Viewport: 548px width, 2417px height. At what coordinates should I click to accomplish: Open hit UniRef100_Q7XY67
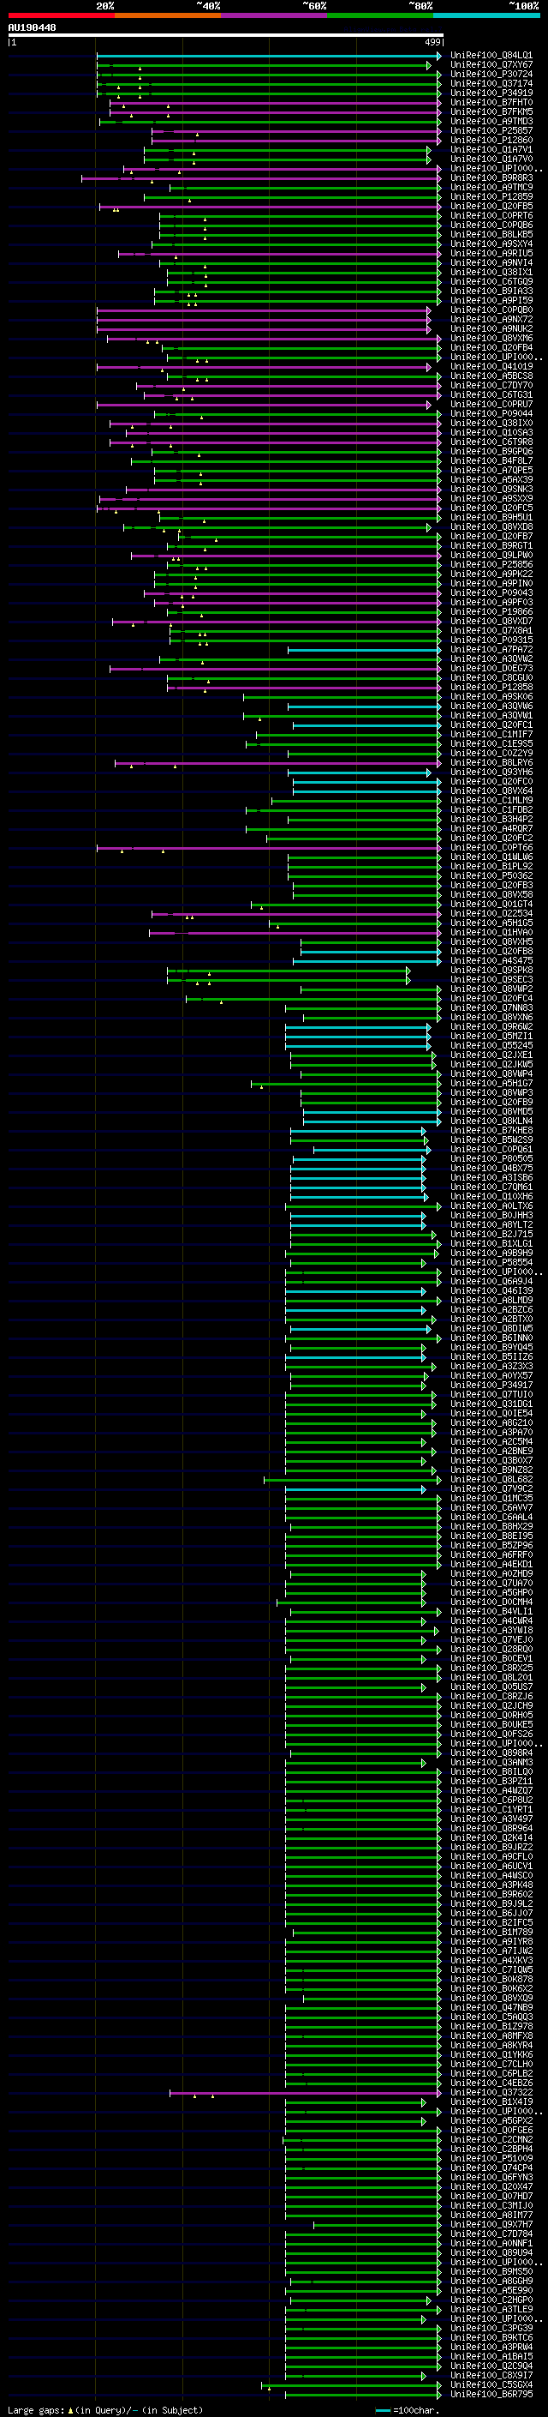[491, 65]
